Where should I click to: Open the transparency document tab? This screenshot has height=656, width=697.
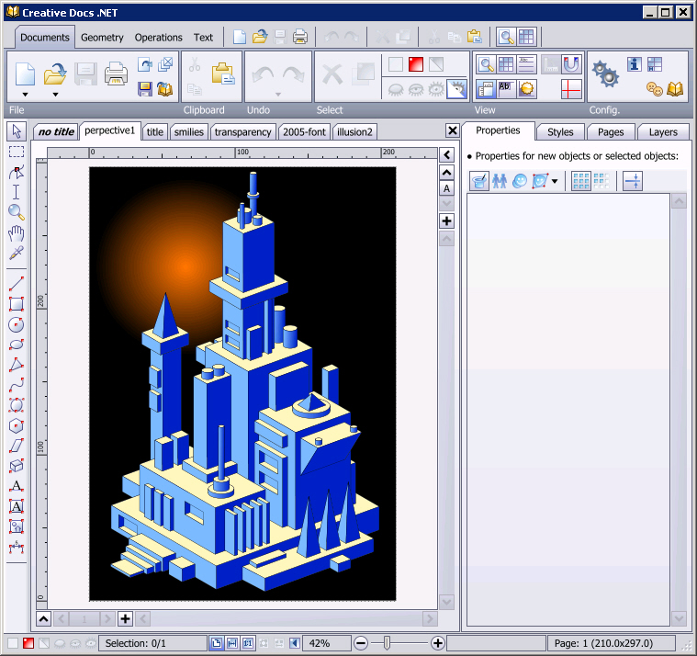pos(242,132)
